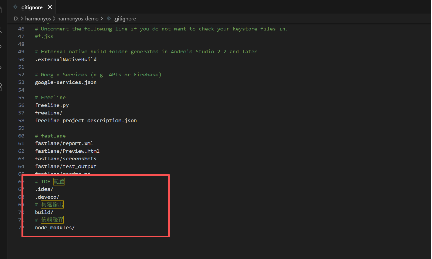This screenshot has height=259, width=432.
Task: Click line number 53 in the gutter
Action: 21,82
